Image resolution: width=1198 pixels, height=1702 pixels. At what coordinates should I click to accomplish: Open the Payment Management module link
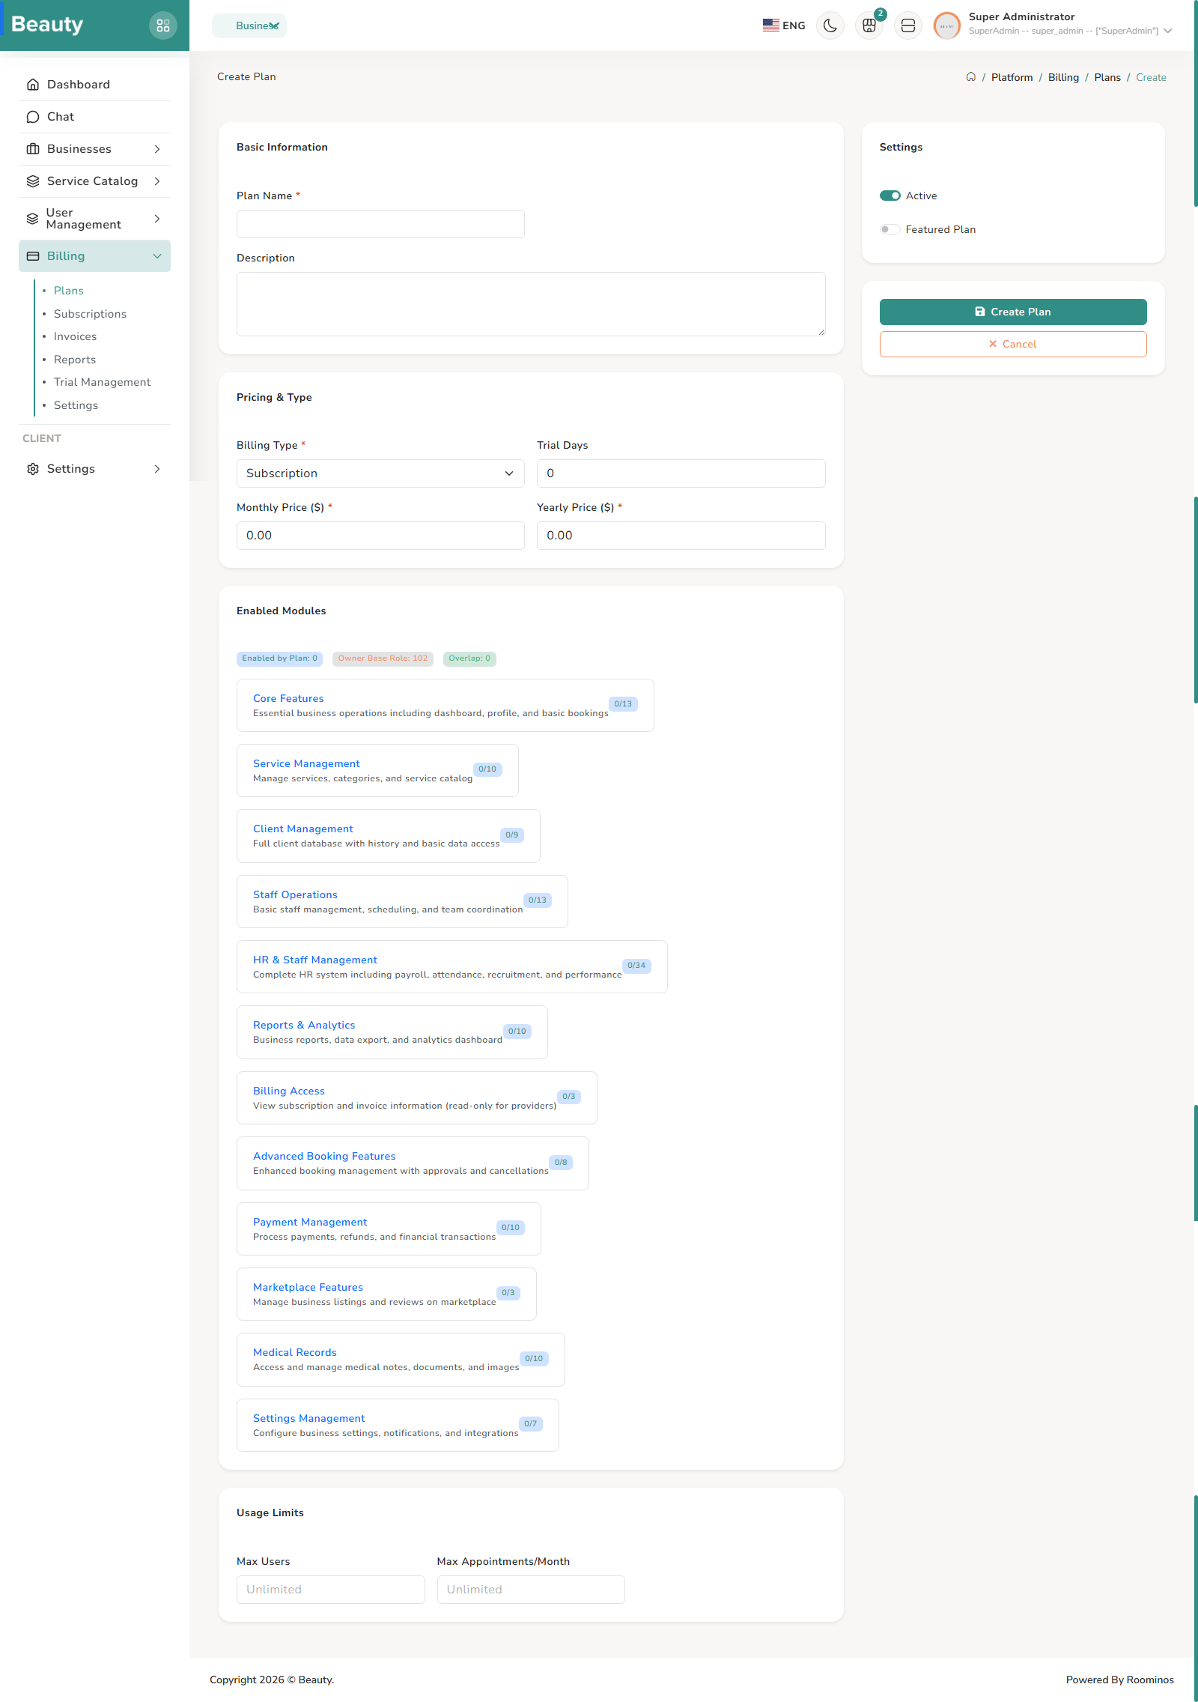(310, 1222)
